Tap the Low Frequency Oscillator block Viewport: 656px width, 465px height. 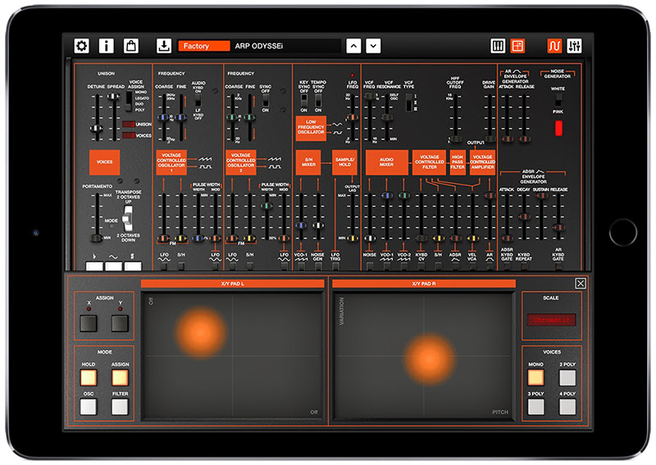[311, 127]
